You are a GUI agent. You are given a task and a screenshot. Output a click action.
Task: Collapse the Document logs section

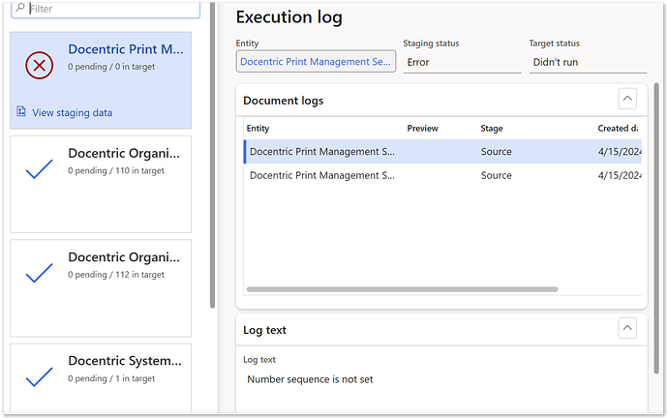point(627,99)
